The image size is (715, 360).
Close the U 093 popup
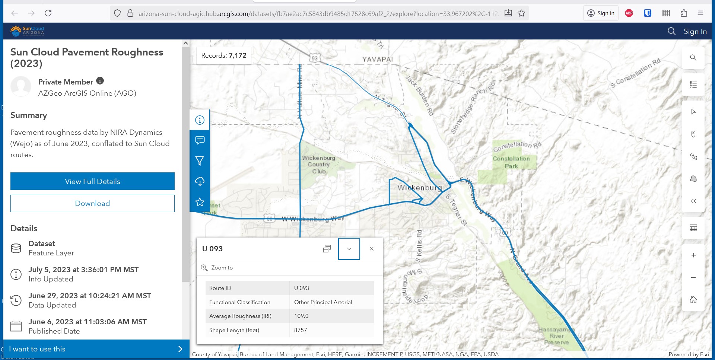371,249
